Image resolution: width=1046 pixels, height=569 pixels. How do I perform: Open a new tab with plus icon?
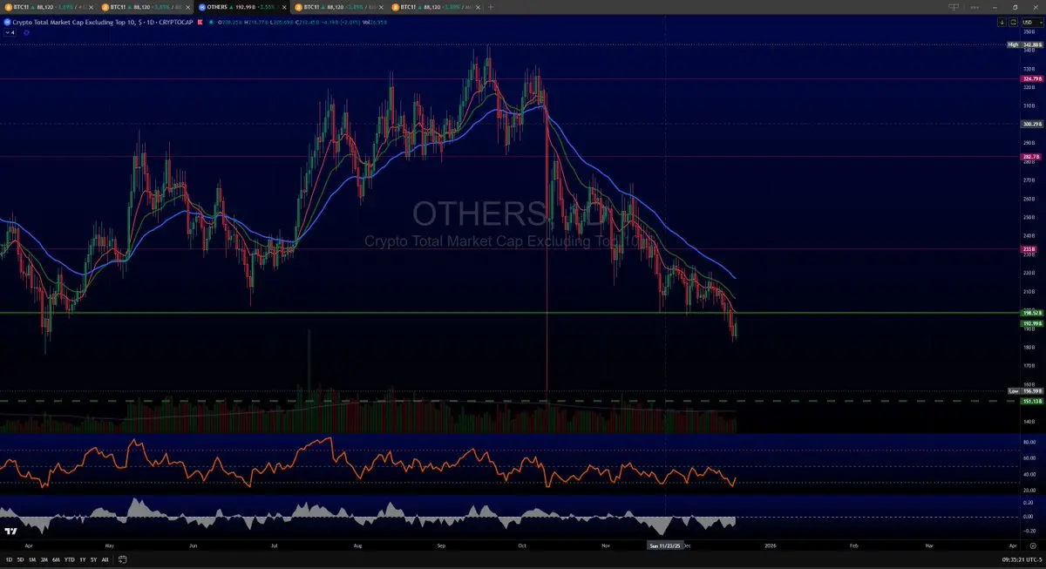491,7
